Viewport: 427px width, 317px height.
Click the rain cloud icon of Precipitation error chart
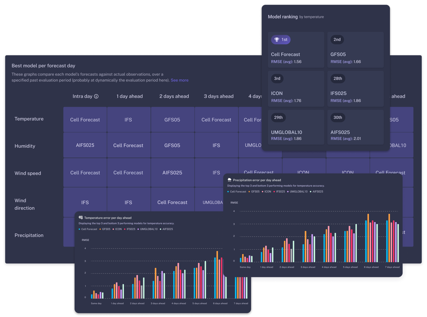click(x=229, y=180)
